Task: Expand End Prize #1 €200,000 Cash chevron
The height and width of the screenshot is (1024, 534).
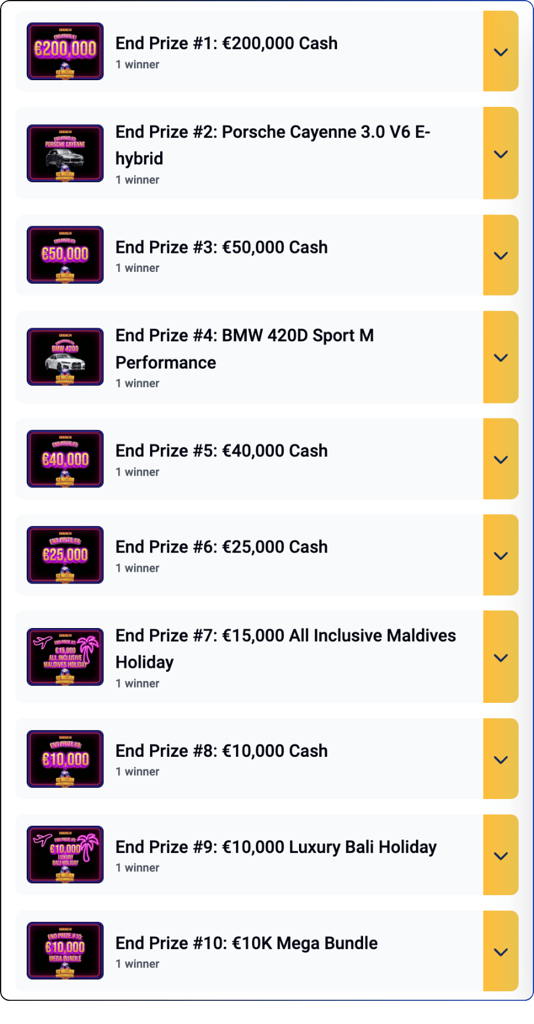Action: pos(501,52)
